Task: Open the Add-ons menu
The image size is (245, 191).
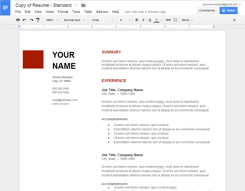Action: pos(102,12)
